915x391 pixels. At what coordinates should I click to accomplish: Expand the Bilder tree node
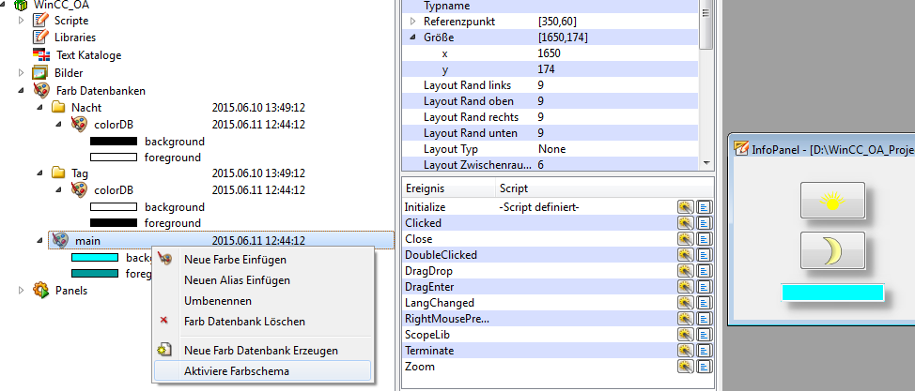[21, 73]
